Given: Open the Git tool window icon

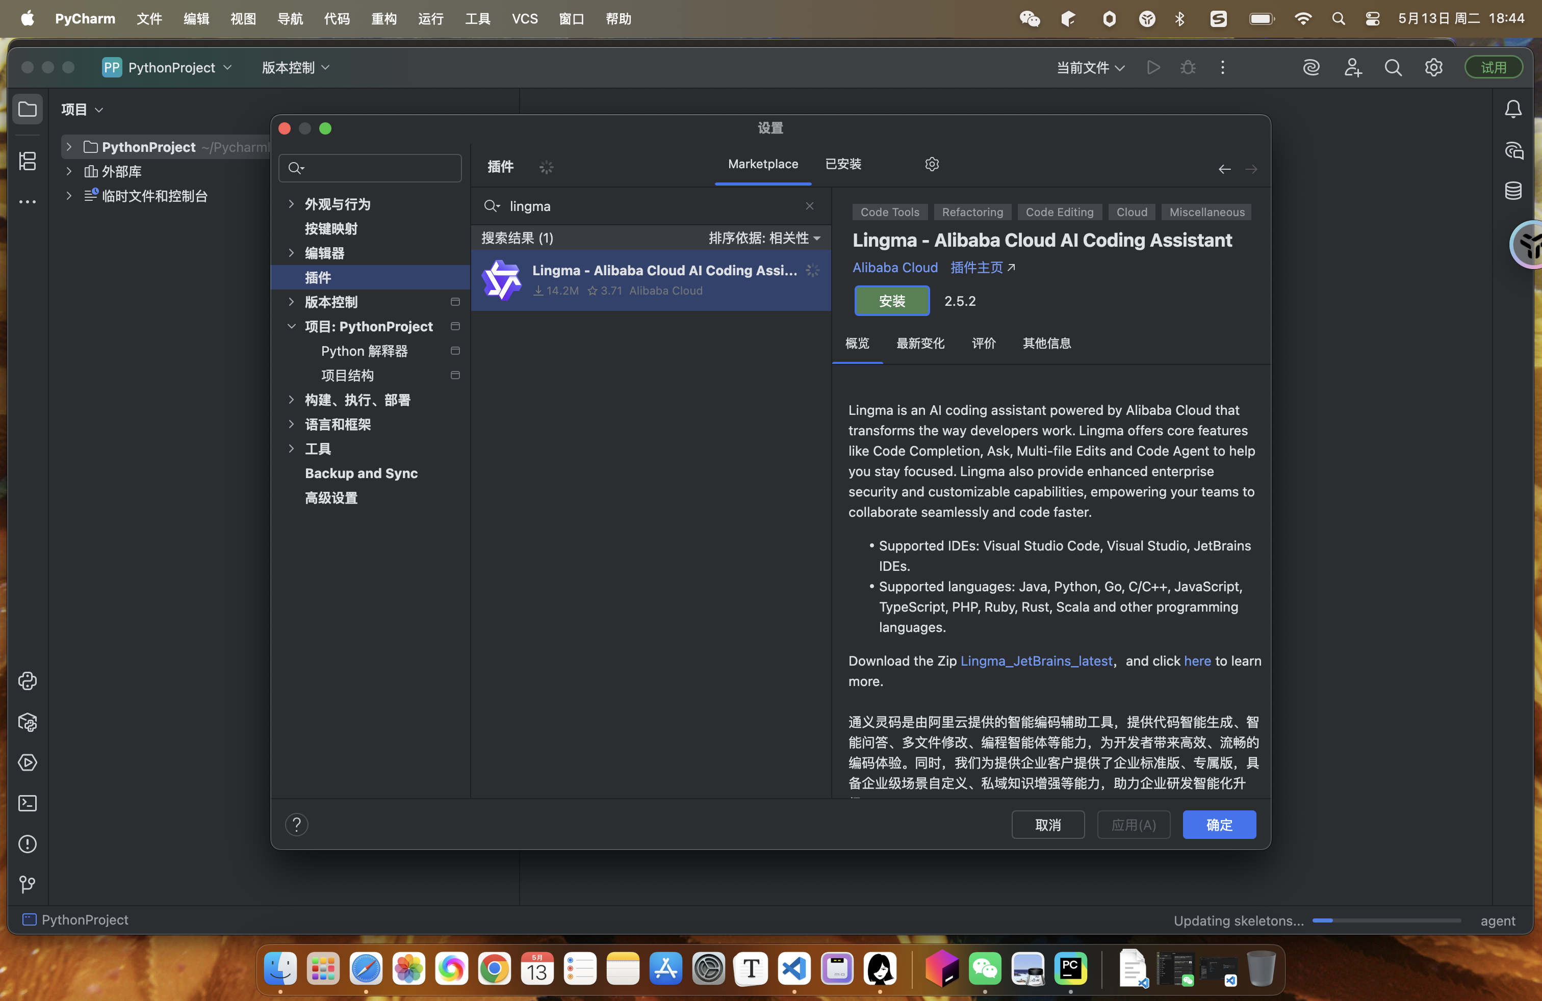Looking at the screenshot, I should (27, 884).
